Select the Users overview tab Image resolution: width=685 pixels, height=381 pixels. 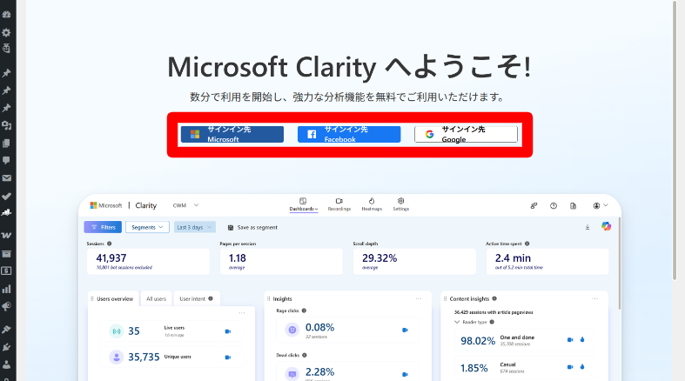(113, 299)
